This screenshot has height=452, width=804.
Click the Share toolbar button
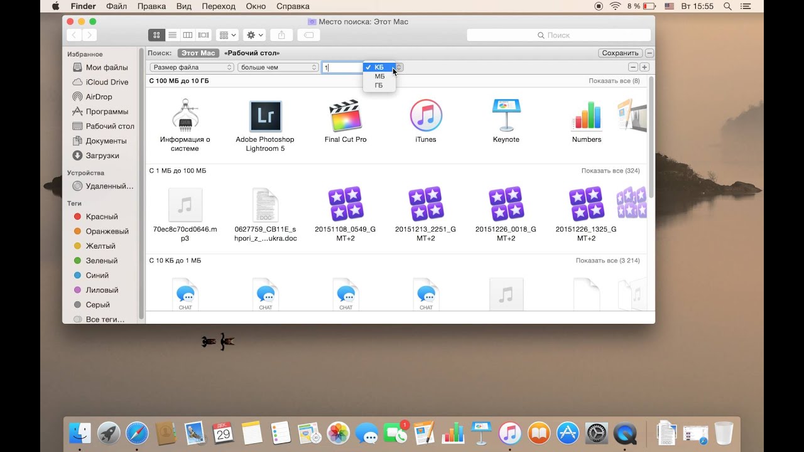pyautogui.click(x=281, y=35)
